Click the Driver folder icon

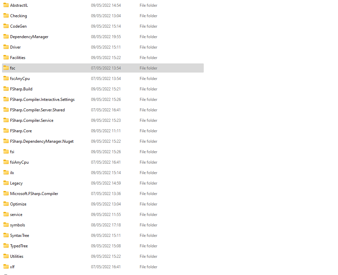point(6,47)
